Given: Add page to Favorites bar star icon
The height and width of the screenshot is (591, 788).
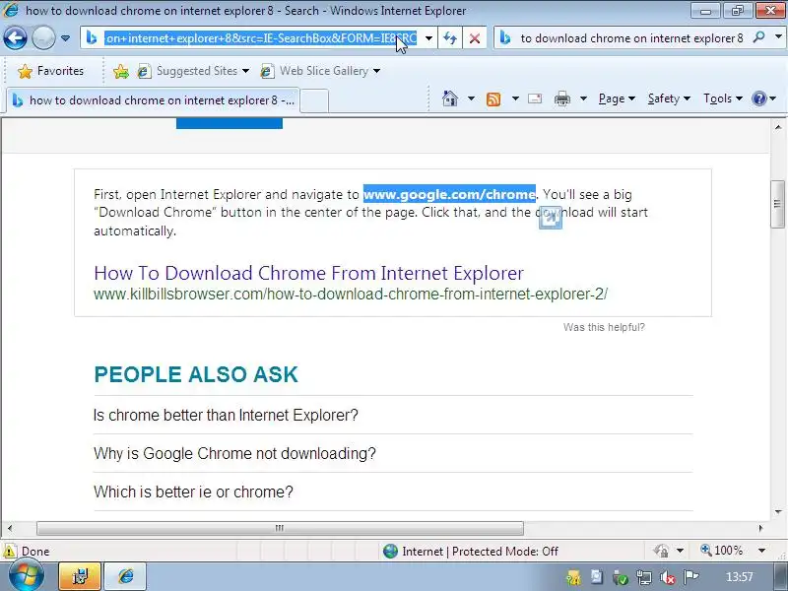Looking at the screenshot, I should pyautogui.click(x=120, y=71).
